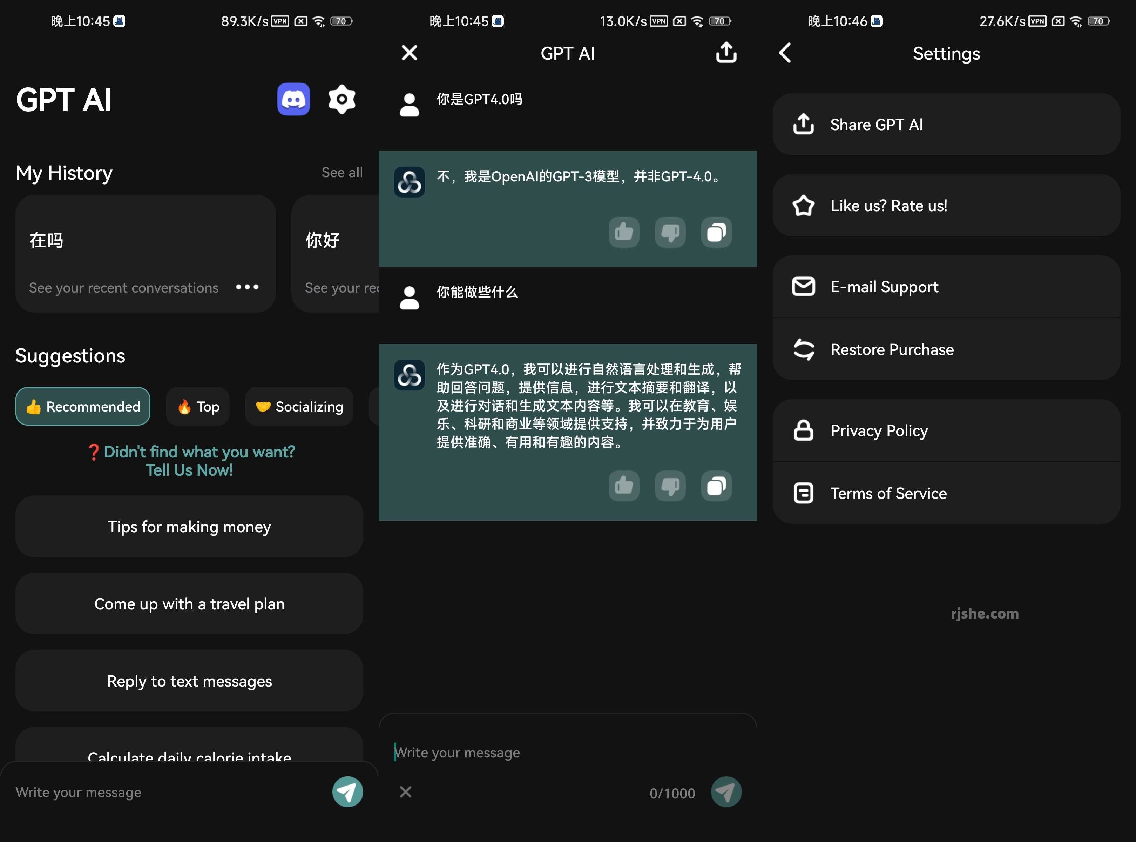This screenshot has height=842, width=1136.
Task: Tap the Wi-Fi icon in middle status bar
Action: tap(697, 21)
